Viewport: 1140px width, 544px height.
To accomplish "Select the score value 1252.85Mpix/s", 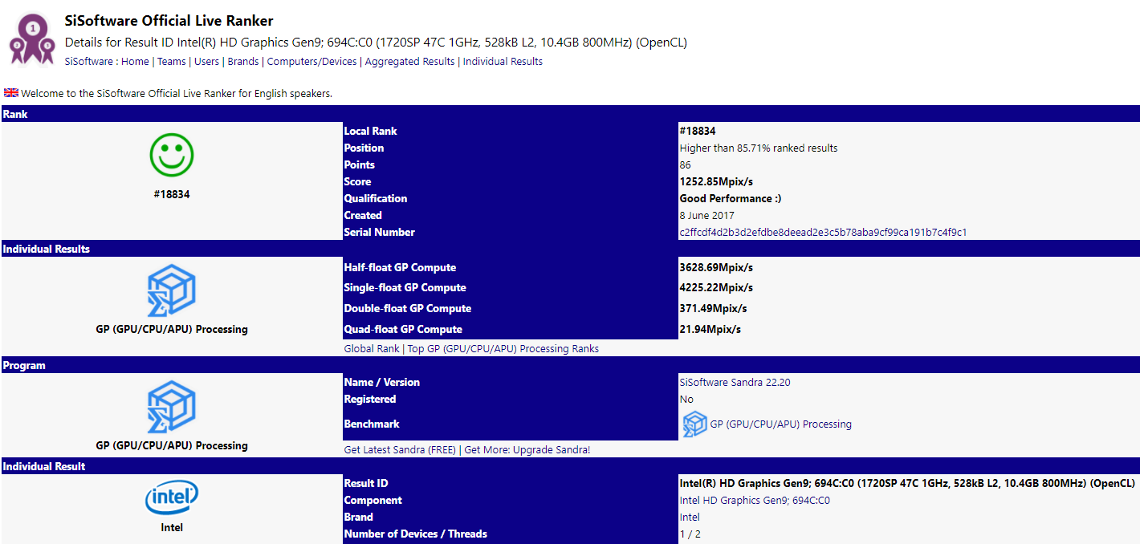I will (716, 182).
